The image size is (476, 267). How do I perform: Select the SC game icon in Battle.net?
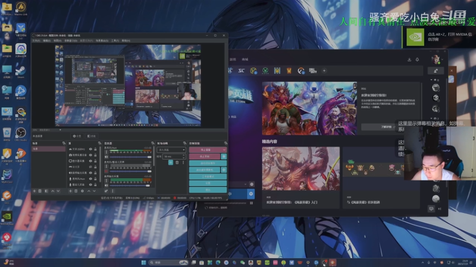[x=242, y=71]
